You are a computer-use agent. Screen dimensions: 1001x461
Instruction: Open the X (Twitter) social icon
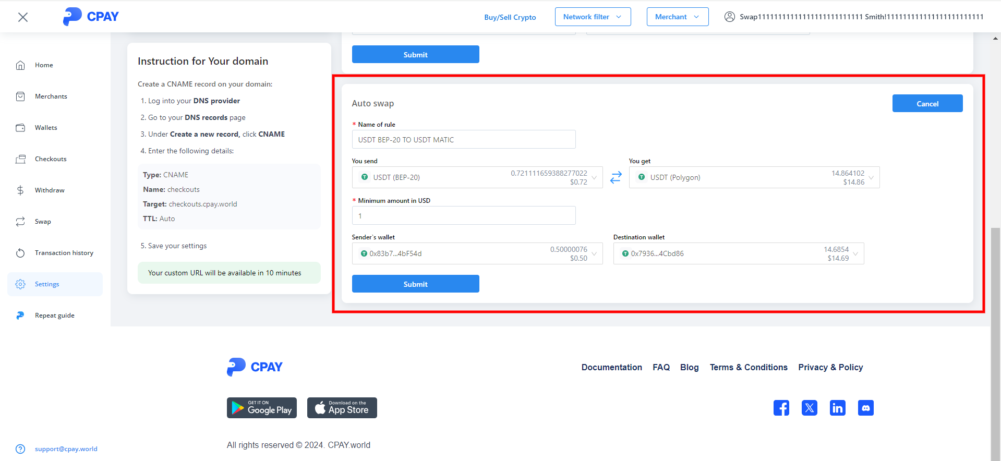point(809,408)
